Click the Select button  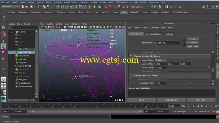coord(142,100)
